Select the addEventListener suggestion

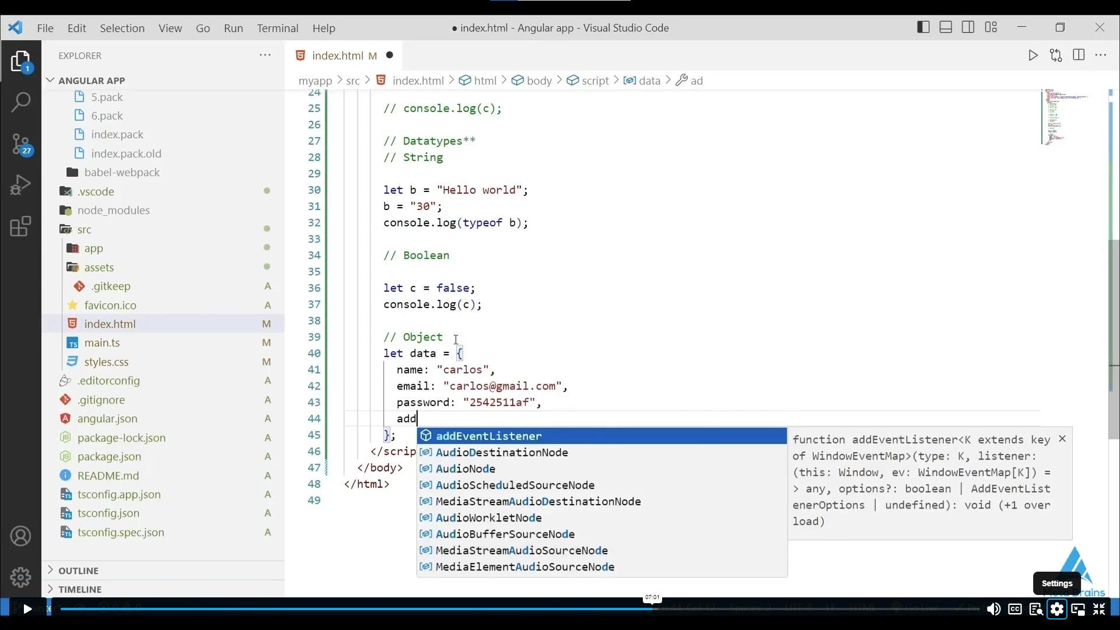tap(602, 436)
